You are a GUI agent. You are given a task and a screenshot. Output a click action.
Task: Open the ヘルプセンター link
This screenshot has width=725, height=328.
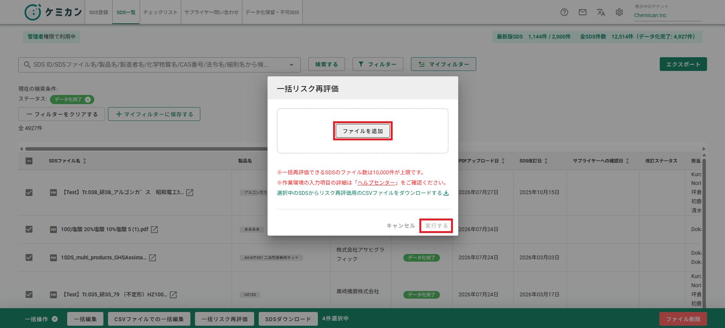click(x=376, y=183)
